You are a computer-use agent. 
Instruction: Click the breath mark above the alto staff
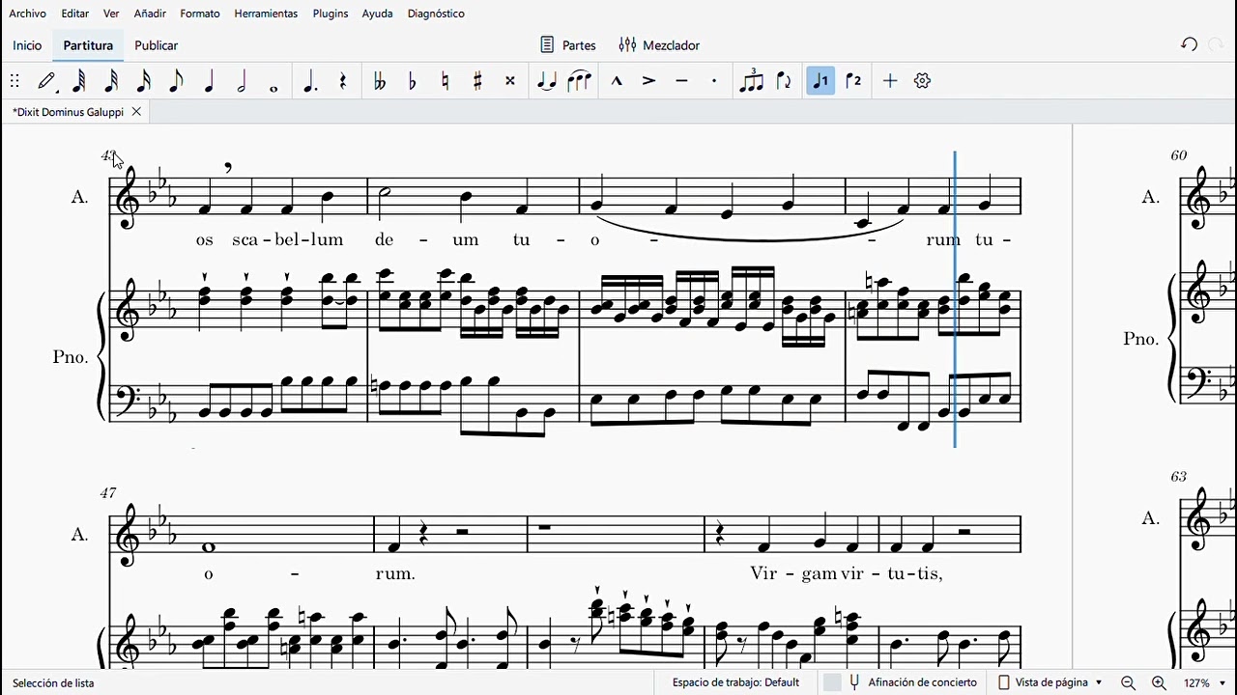point(228,169)
